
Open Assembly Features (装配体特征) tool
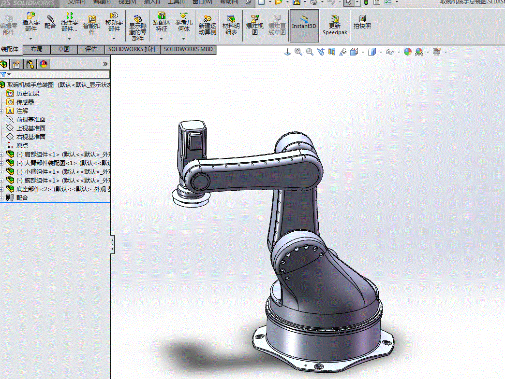(x=162, y=22)
